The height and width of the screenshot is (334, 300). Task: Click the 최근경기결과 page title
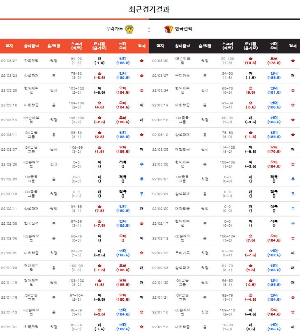tap(149, 9)
